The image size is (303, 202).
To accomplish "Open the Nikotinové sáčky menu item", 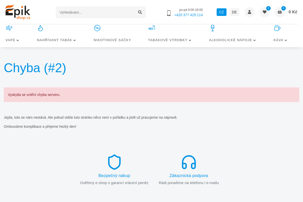I will tap(112, 40).
